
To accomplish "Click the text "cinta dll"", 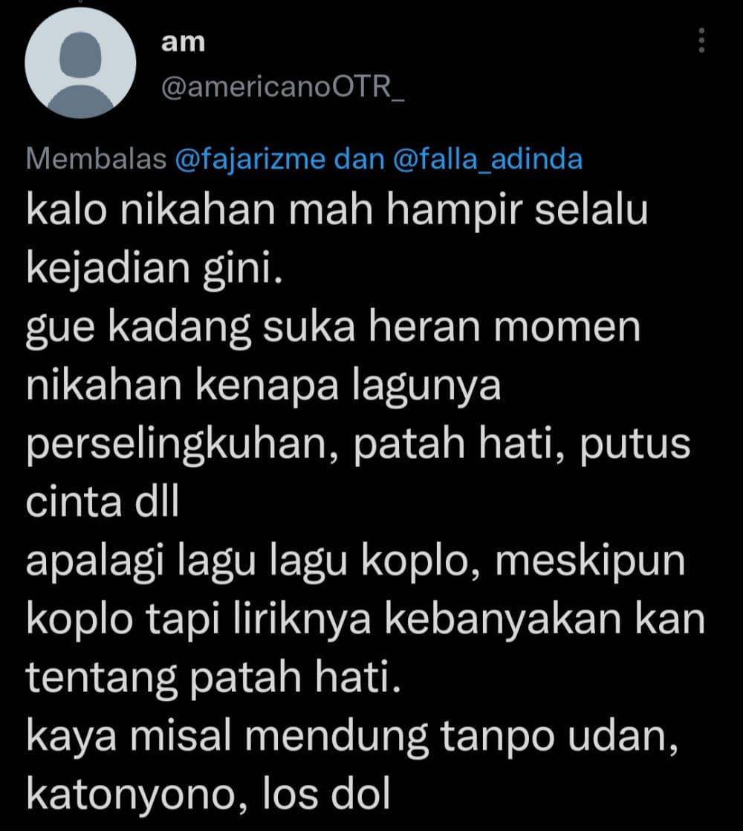I will pos(103,501).
